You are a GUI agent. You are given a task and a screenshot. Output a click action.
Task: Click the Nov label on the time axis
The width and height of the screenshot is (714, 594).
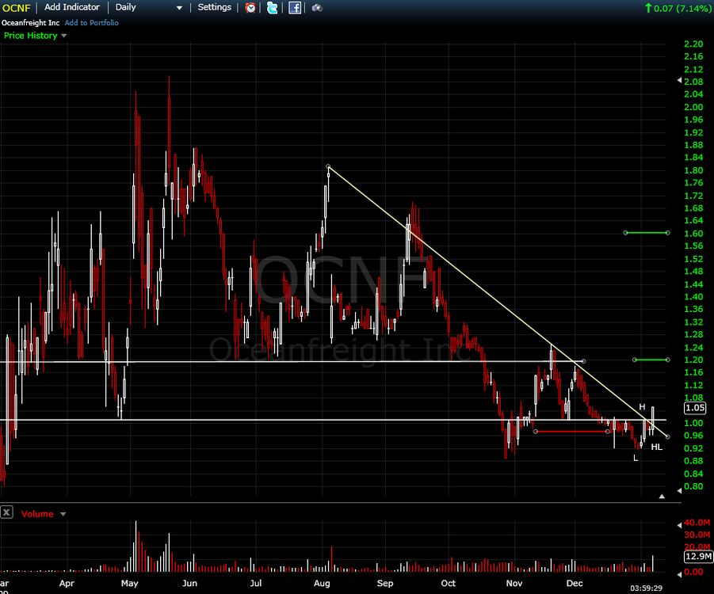click(x=514, y=583)
